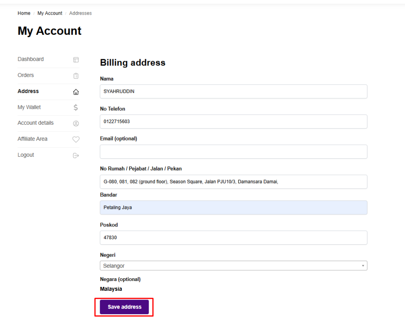Image resolution: width=405 pixels, height=324 pixels.
Task: Click the Address house icon
Action: (x=76, y=92)
